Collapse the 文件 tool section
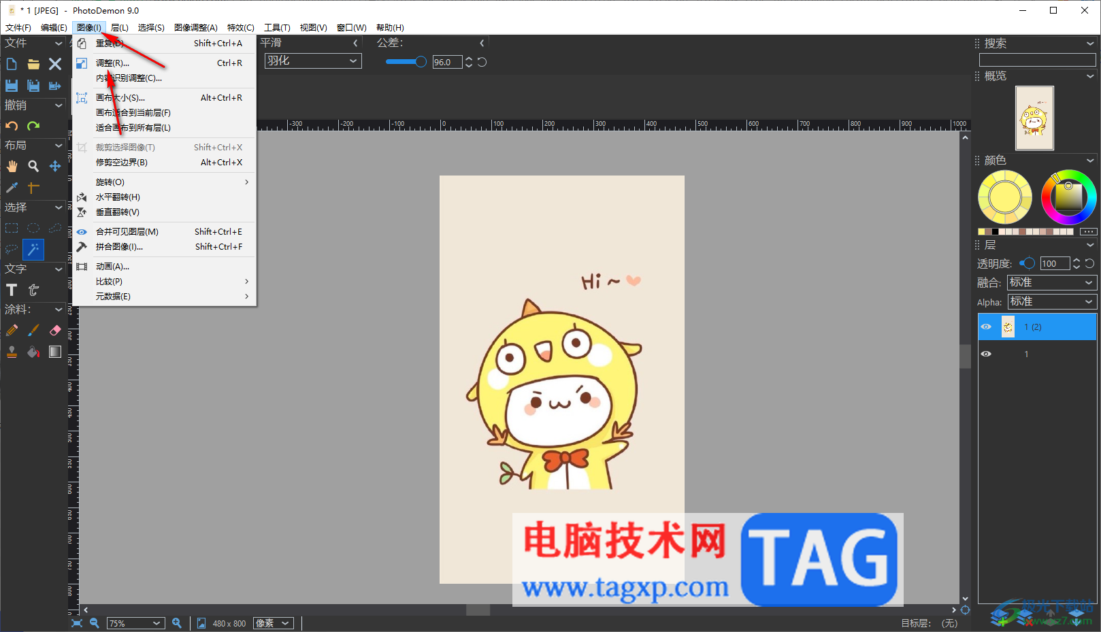 click(59, 44)
